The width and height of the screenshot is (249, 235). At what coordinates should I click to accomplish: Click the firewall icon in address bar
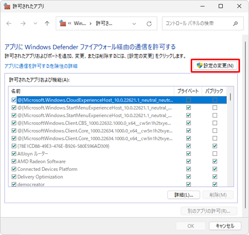pyautogui.click(x=63, y=23)
